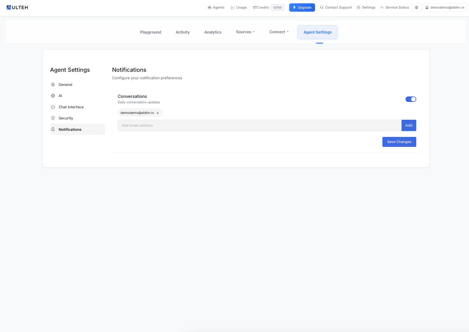Open the demodemo@aldim.ro account menu
Screen dimensions: 469x332
coord(445,7)
